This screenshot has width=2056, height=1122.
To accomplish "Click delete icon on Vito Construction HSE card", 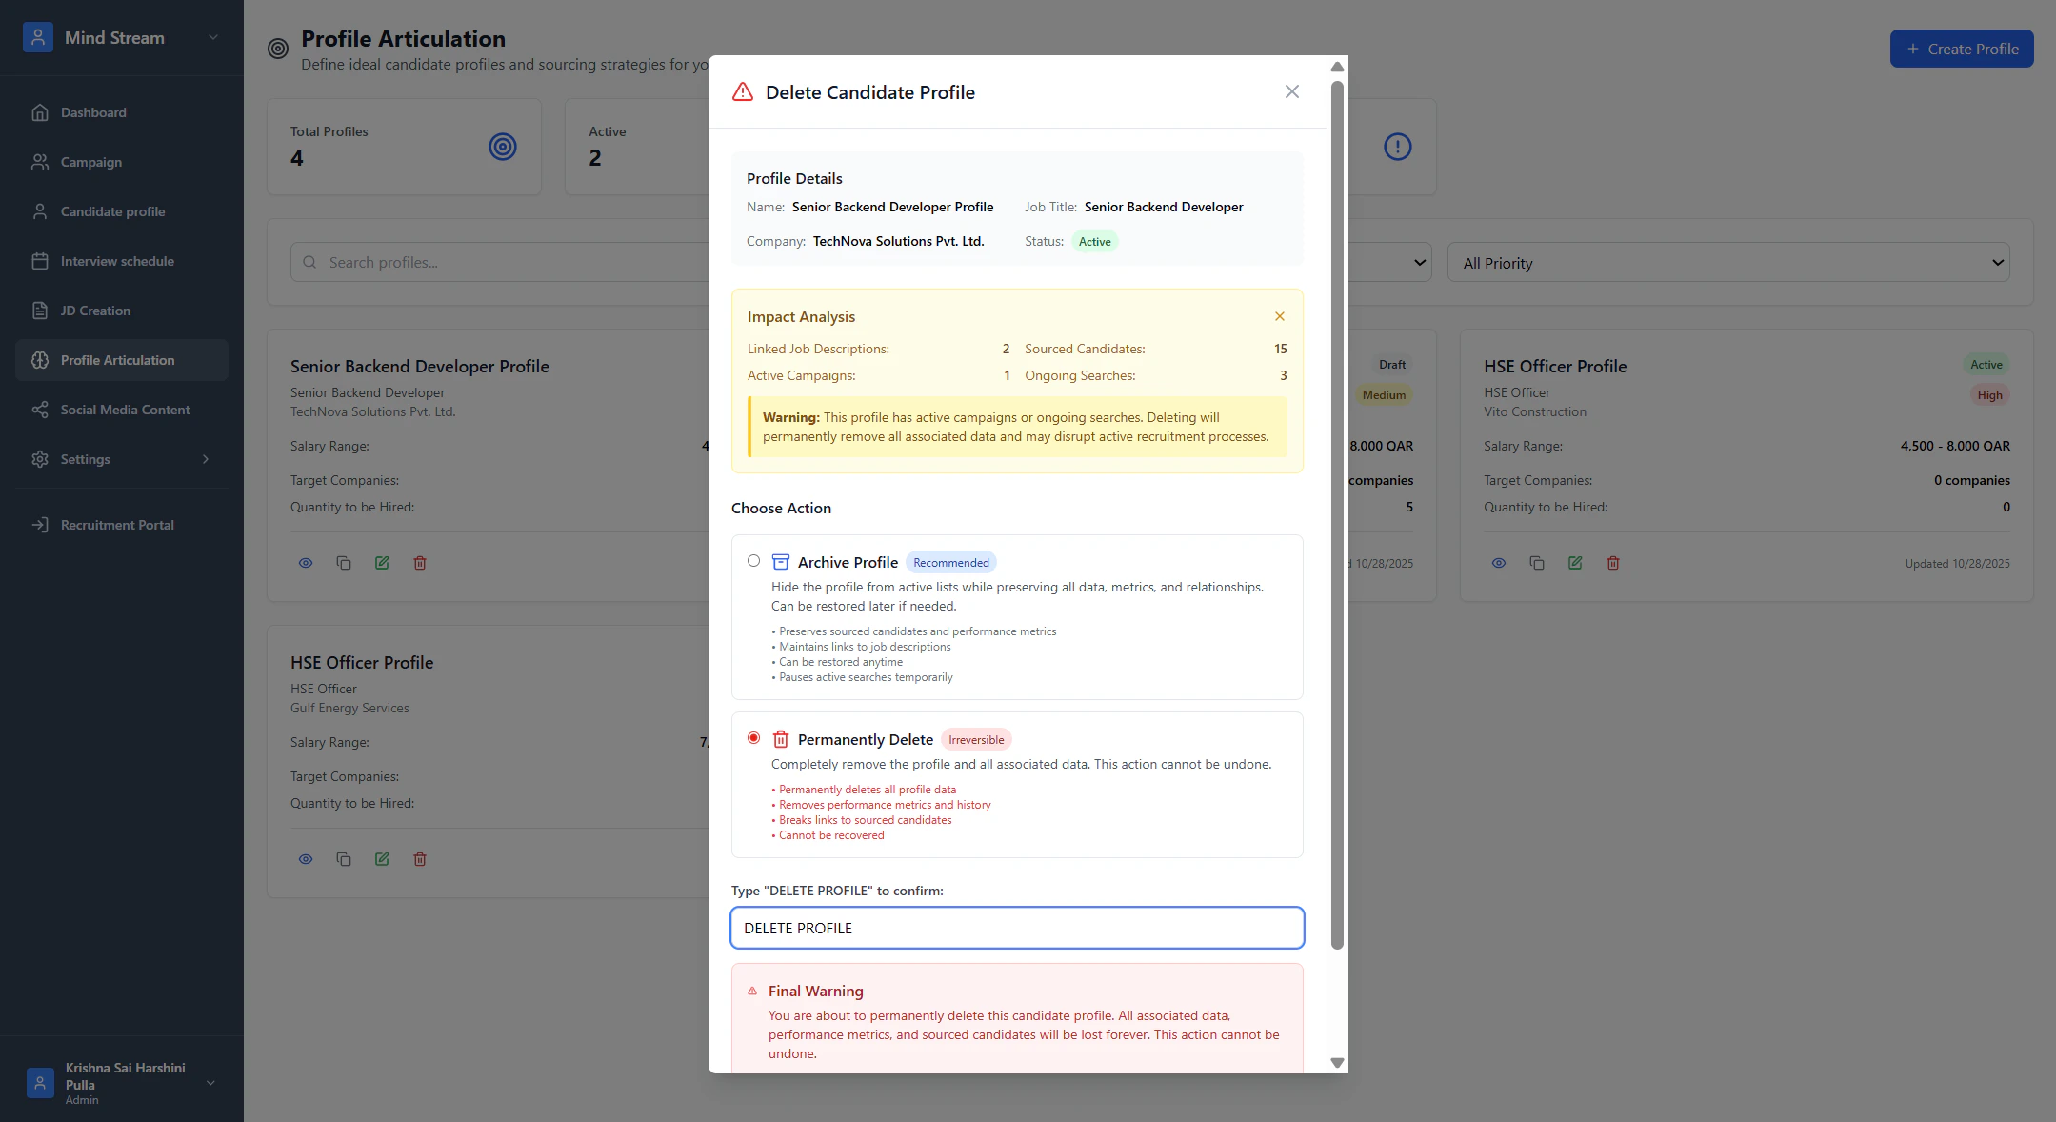I will (x=1612, y=563).
